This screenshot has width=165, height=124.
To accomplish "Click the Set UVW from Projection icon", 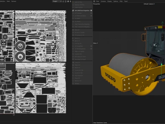I will 73,10.
